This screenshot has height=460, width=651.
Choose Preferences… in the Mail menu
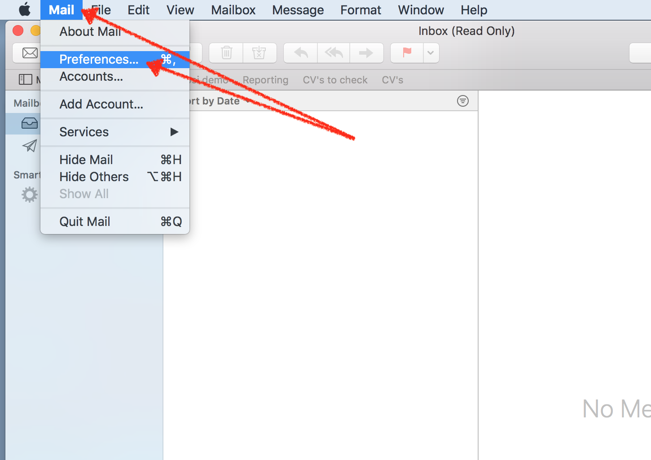click(x=115, y=59)
